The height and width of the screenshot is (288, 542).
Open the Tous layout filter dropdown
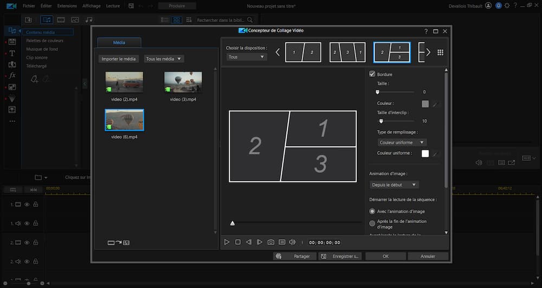[x=247, y=57]
